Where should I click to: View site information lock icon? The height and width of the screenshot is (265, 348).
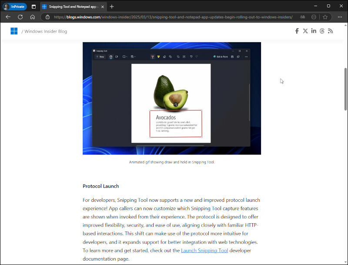tap(47, 17)
